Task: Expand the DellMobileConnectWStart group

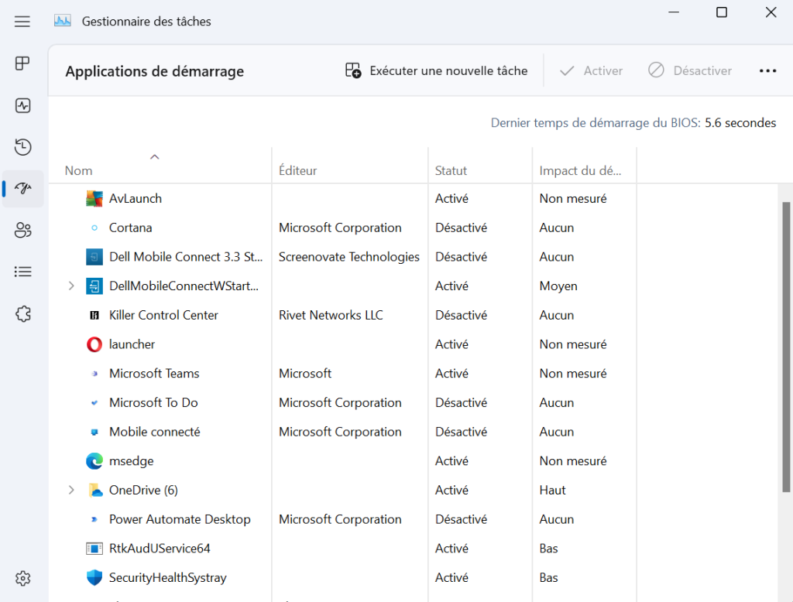Action: coord(71,286)
